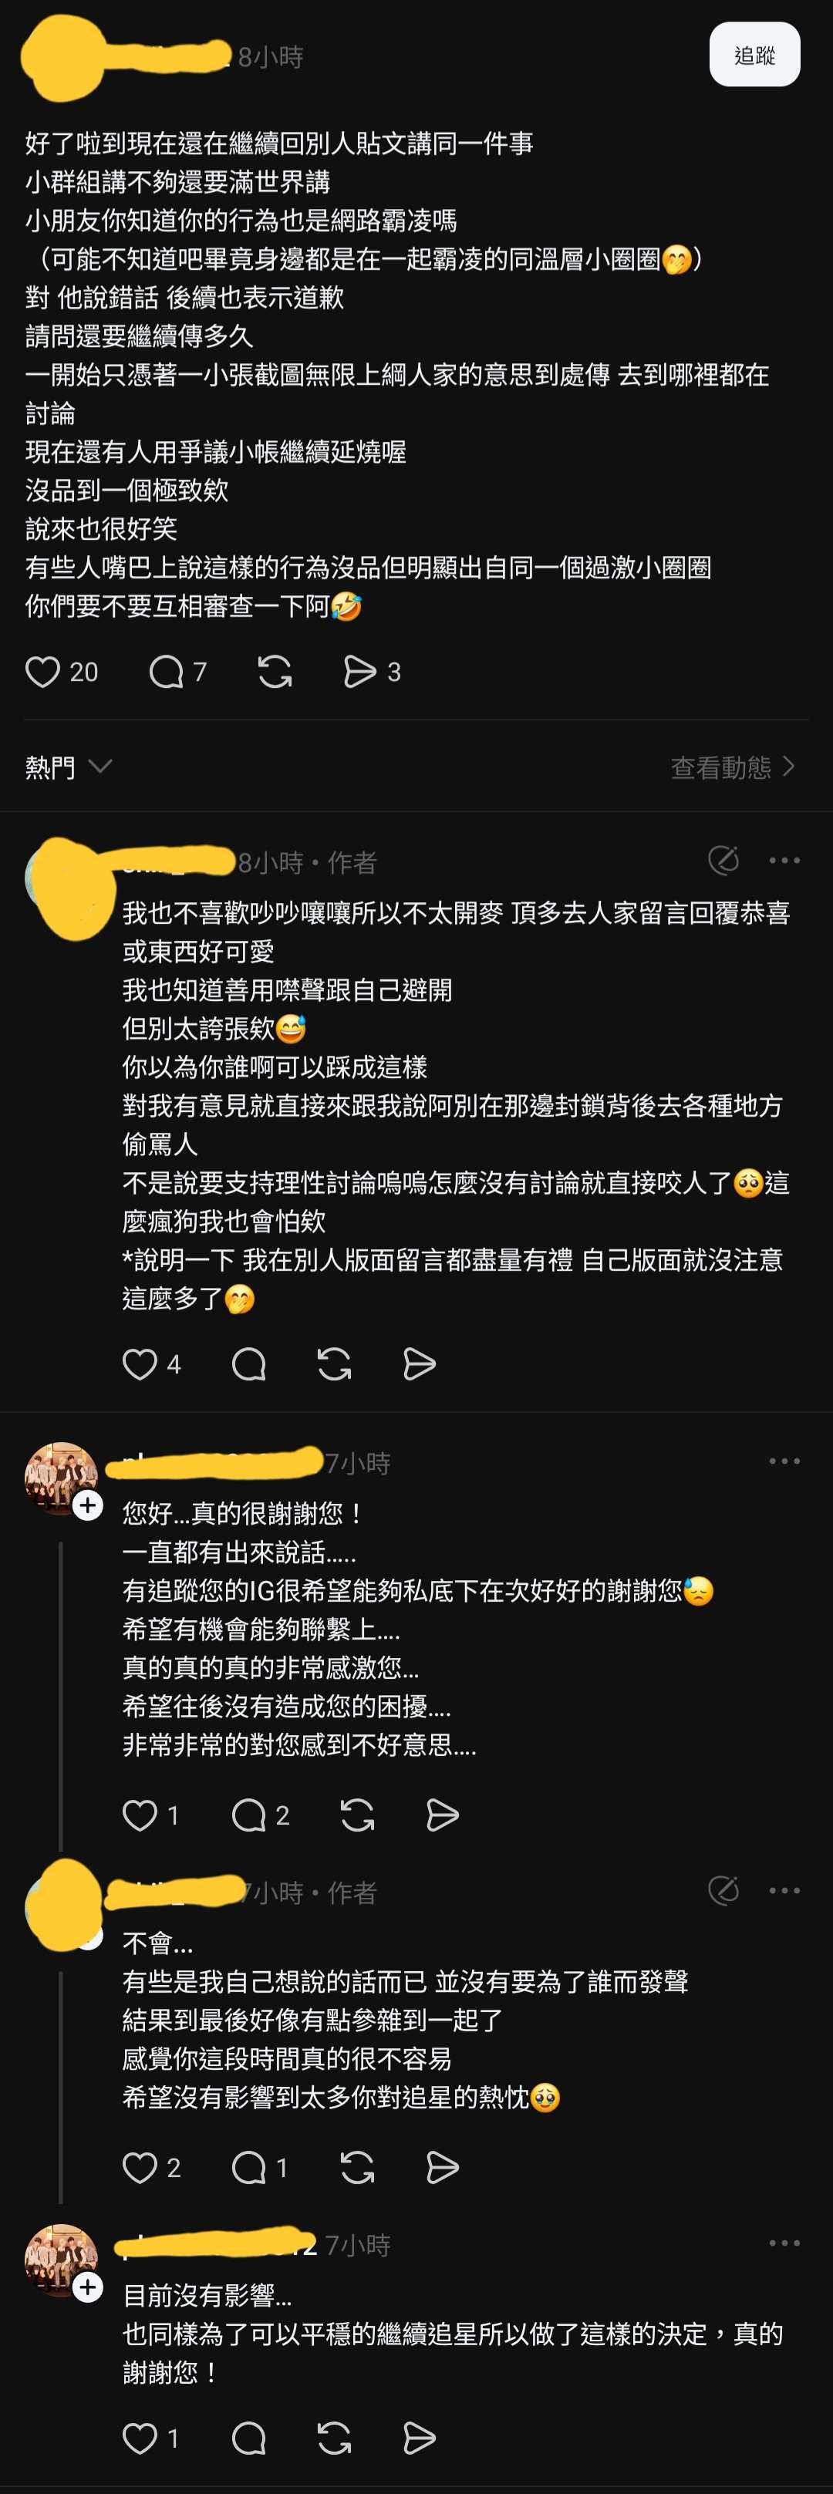Like the main post with 20 likes
The height and width of the screenshot is (2494, 833).
42,672
